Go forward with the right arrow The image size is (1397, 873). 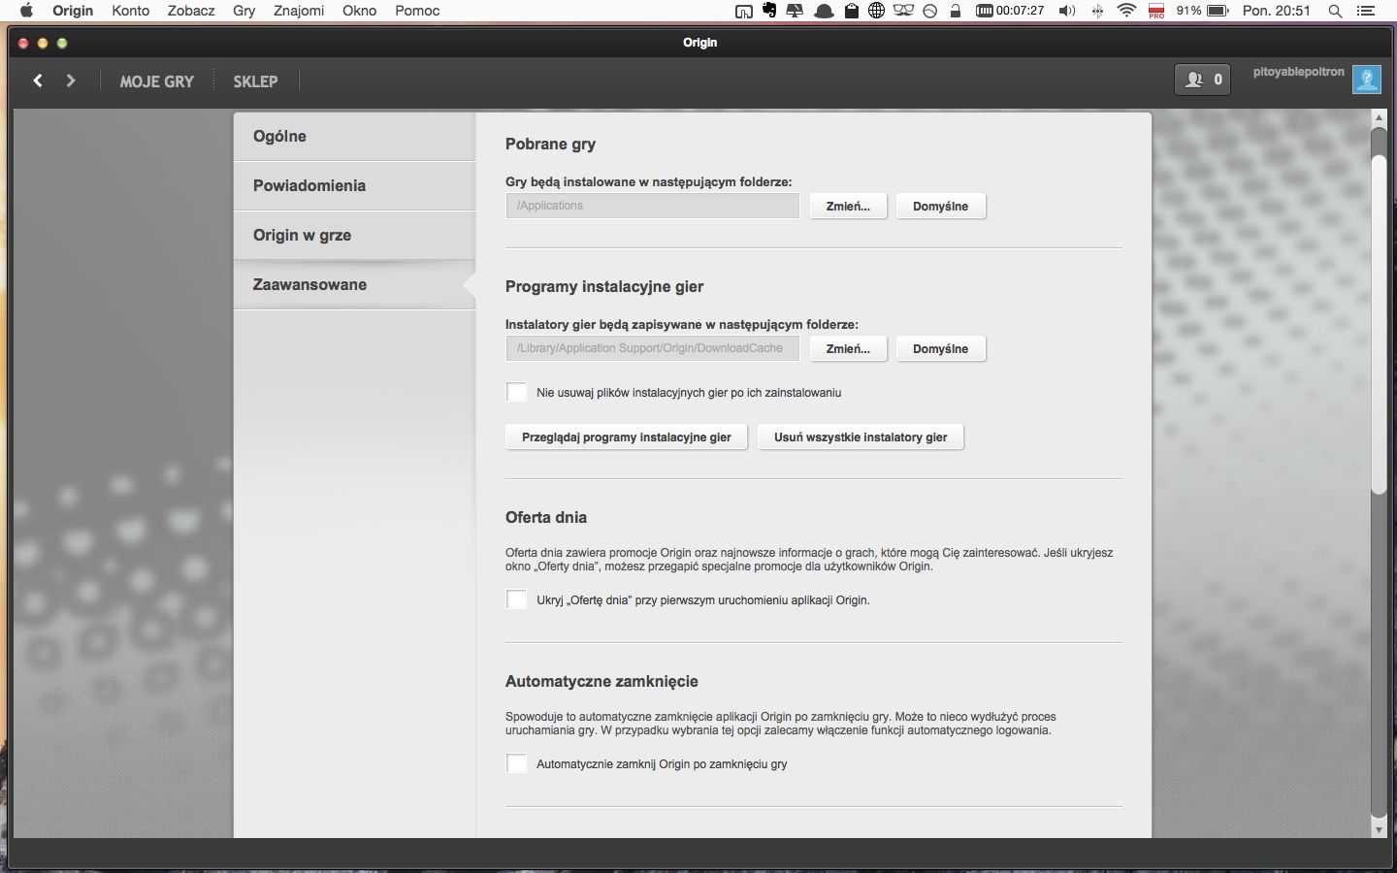click(70, 81)
